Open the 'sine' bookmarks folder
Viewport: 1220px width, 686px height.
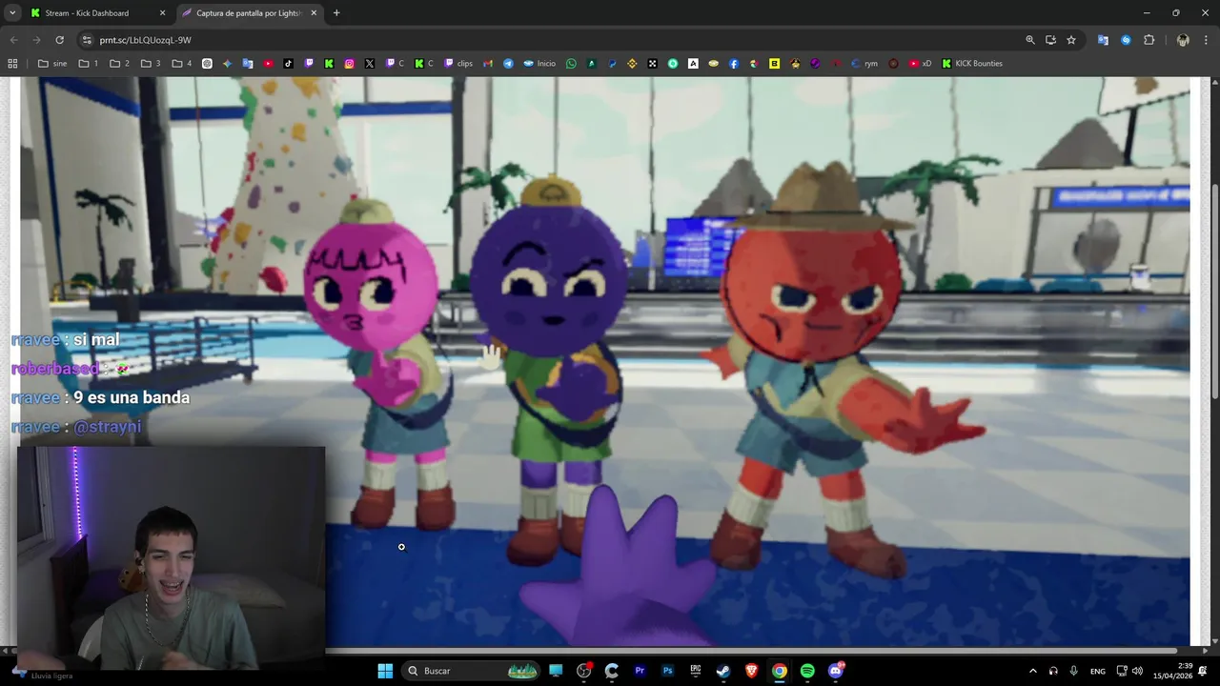[x=52, y=64]
